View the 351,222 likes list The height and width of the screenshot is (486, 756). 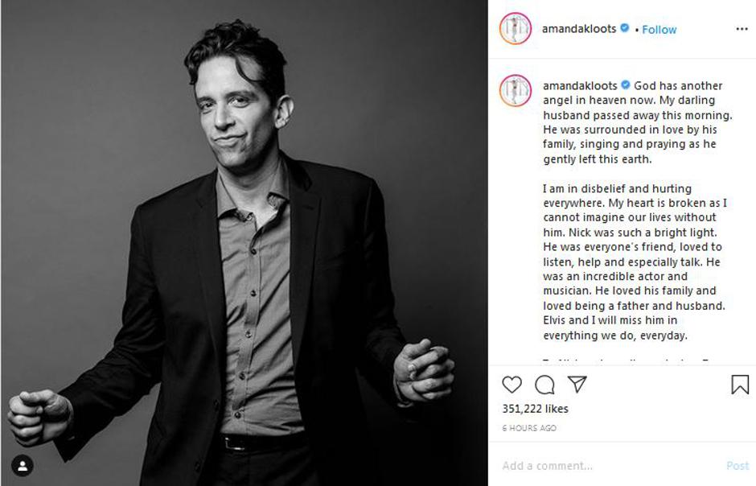[535, 409]
